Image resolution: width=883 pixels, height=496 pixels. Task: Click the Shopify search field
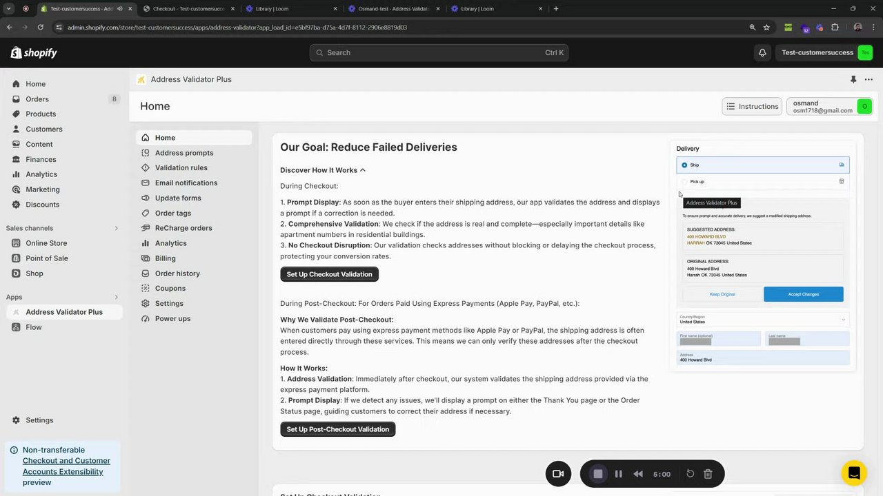(x=439, y=53)
